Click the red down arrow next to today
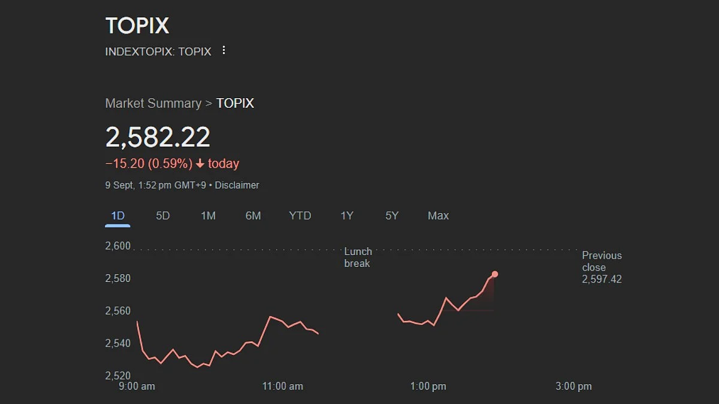Screen dimensions: 719x404 (x=200, y=164)
